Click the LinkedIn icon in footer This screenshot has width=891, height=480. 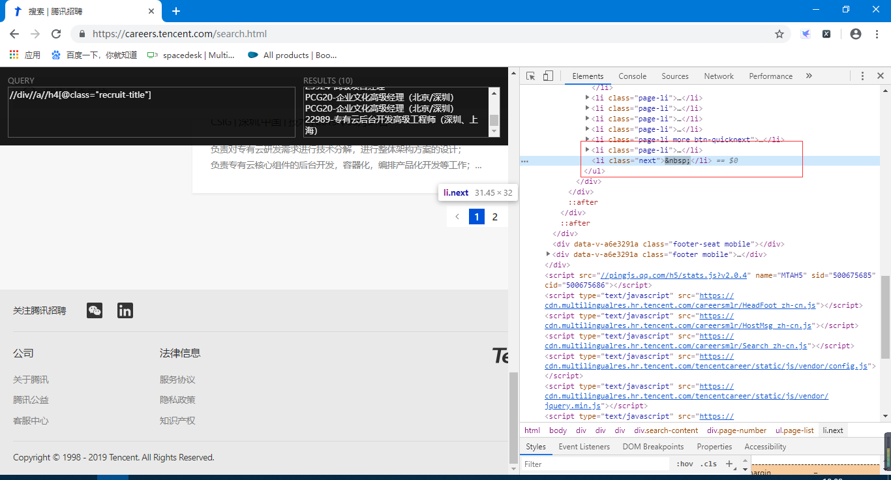click(125, 310)
